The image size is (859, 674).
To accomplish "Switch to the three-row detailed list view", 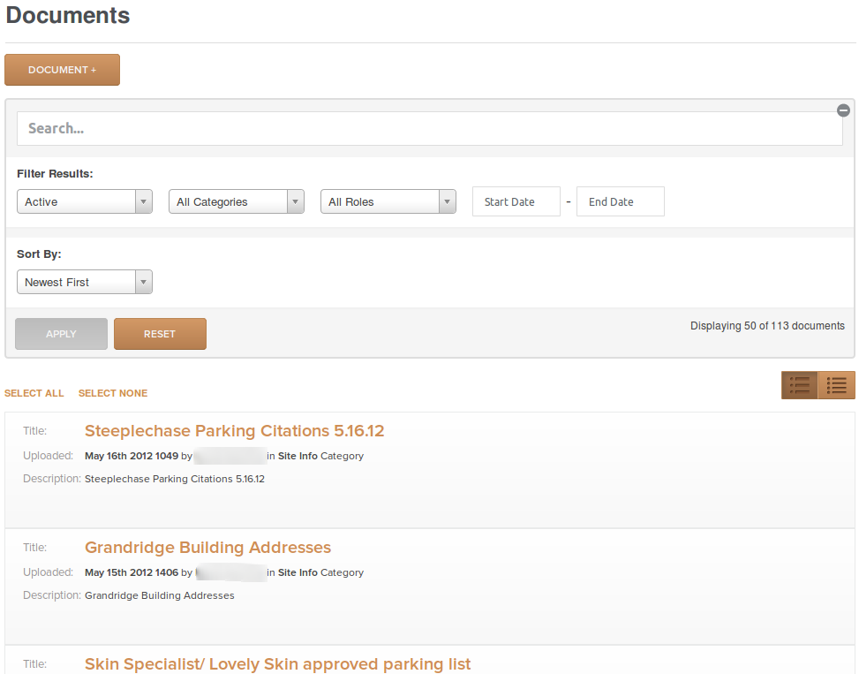I will [799, 385].
